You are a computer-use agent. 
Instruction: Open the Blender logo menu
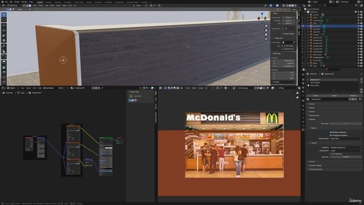(2, 2)
